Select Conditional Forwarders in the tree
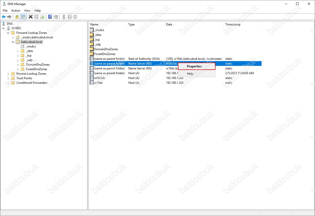The image size is (315, 216). click(x=32, y=83)
